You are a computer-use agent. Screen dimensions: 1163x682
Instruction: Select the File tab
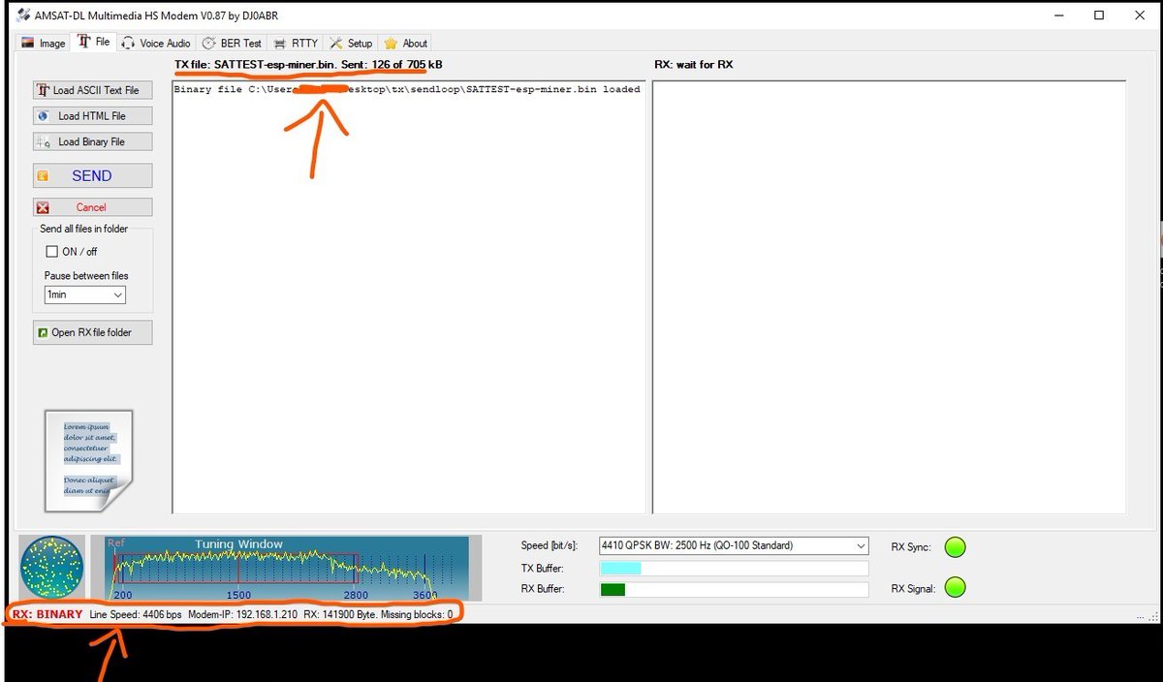pos(94,42)
